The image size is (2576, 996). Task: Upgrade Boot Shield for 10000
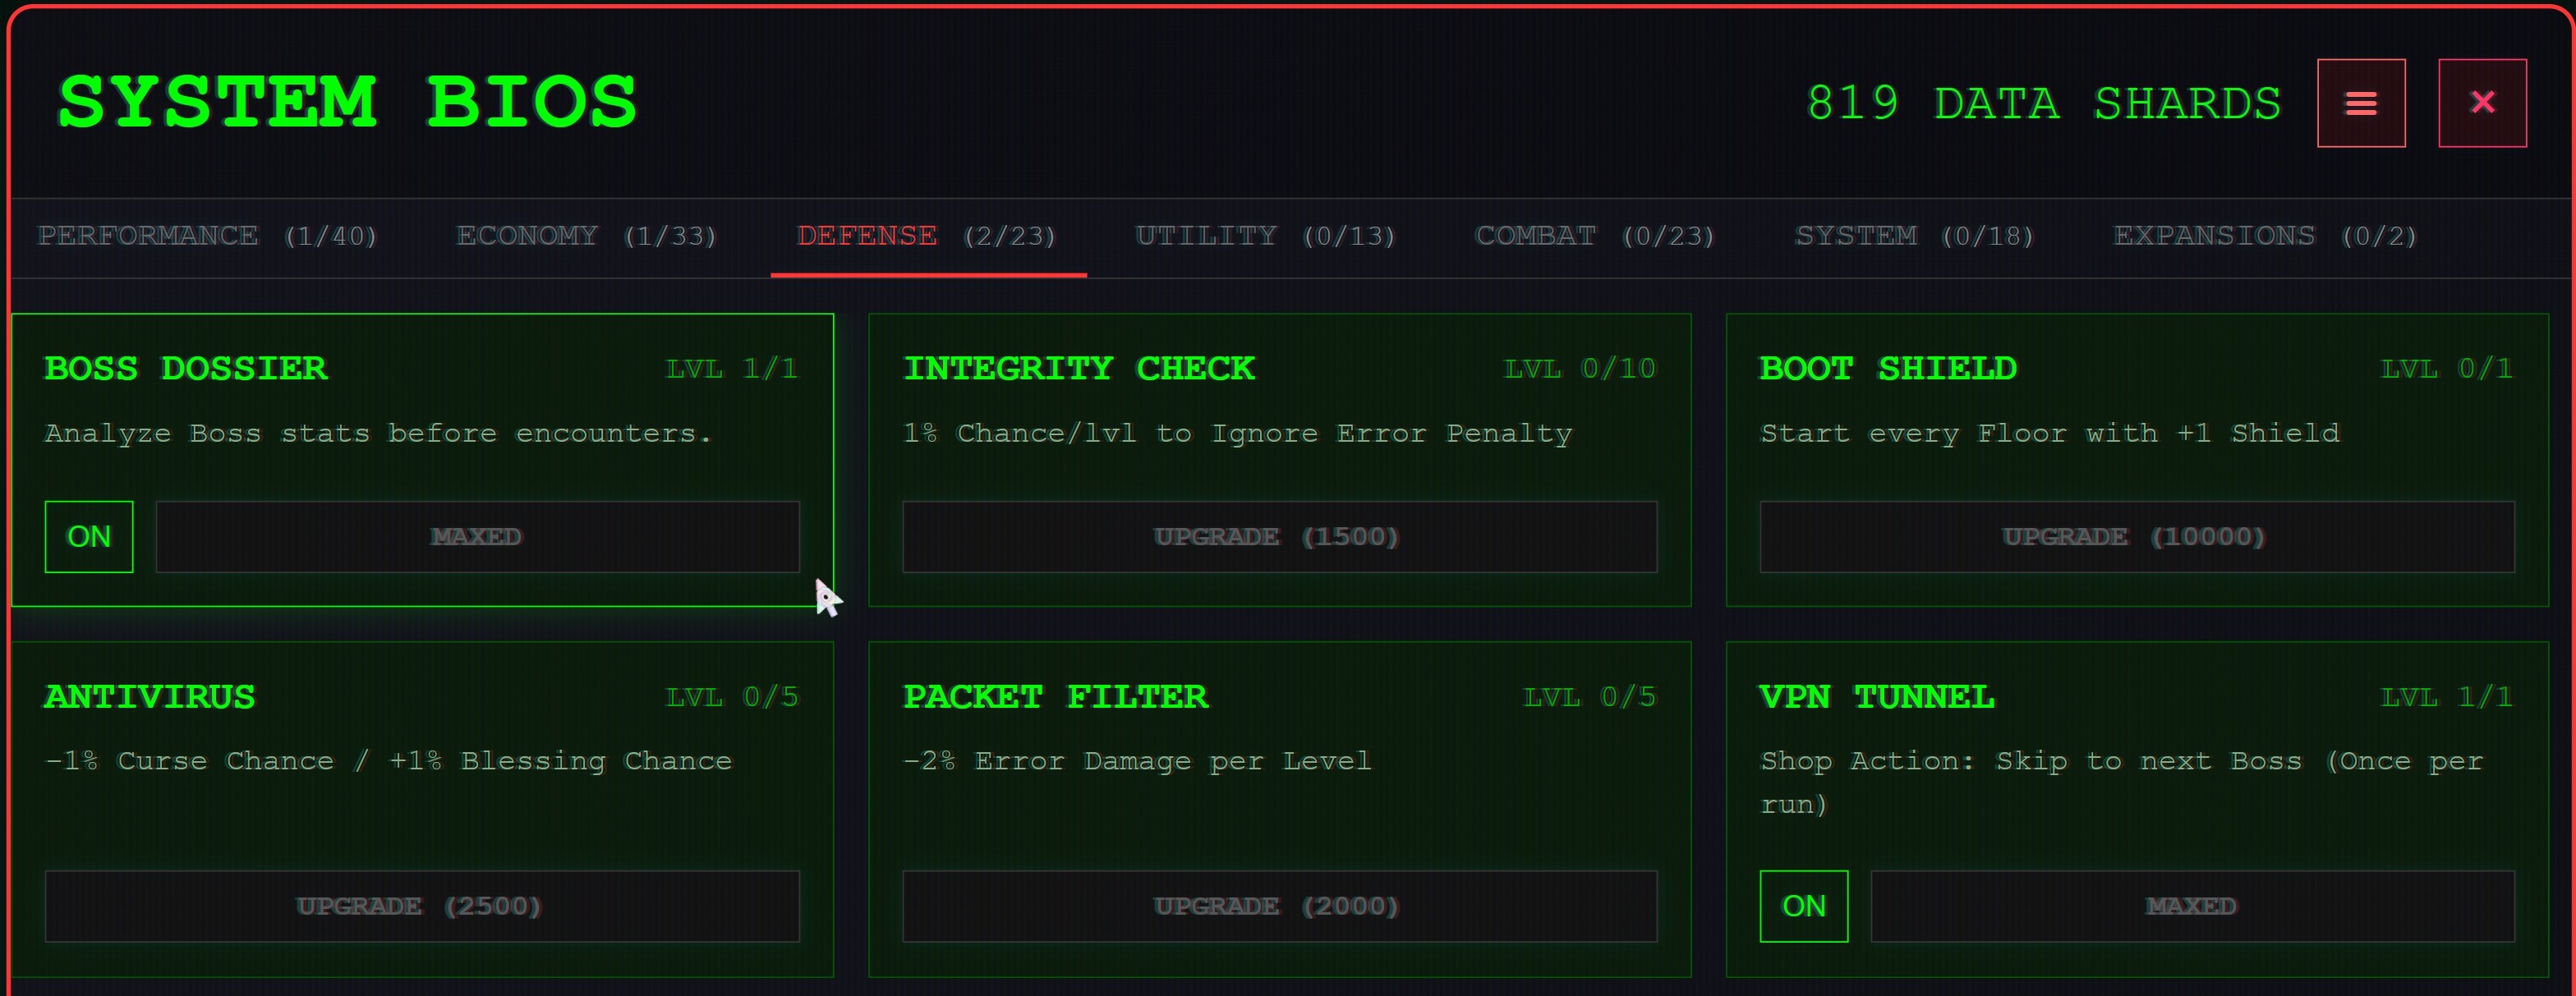[2137, 537]
